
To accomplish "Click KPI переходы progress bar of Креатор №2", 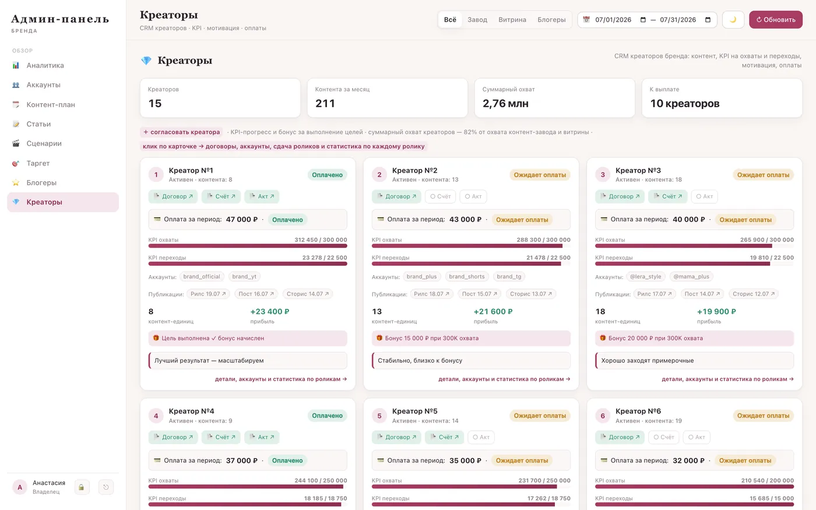I will (x=471, y=263).
